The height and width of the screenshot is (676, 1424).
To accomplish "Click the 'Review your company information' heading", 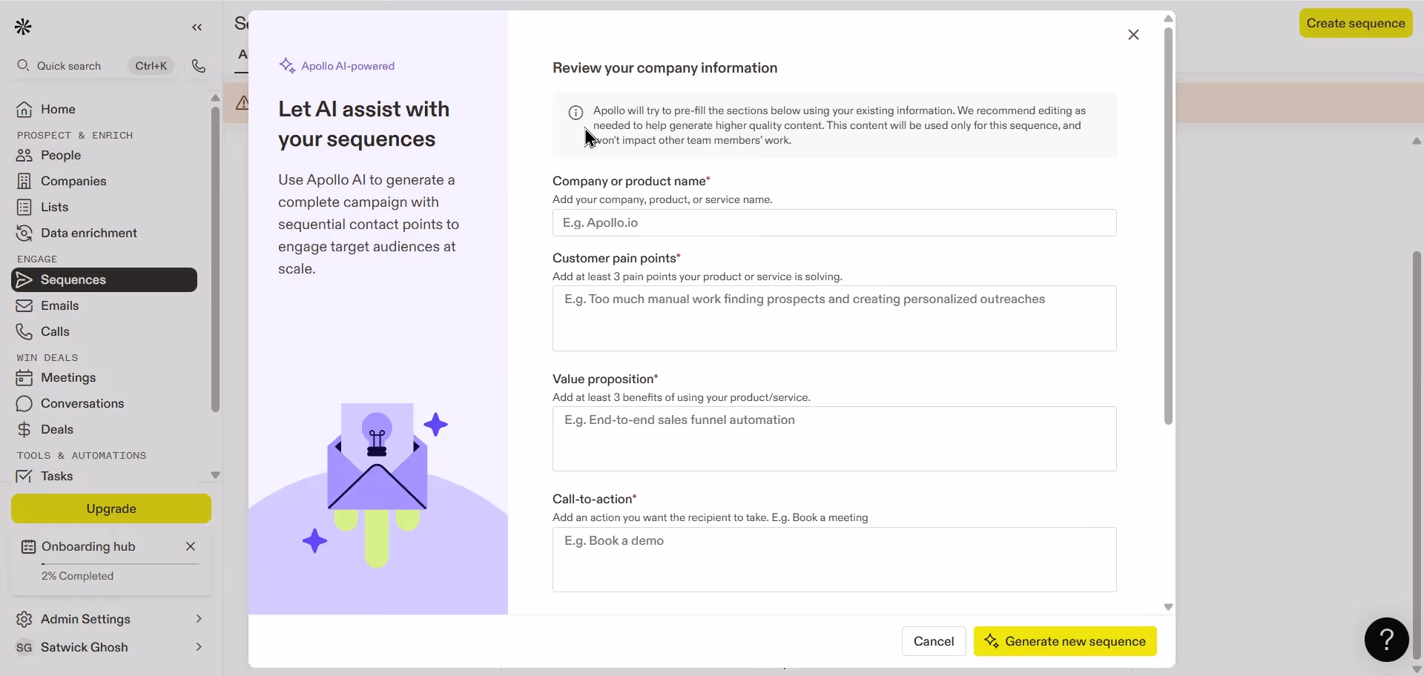I will pyautogui.click(x=665, y=68).
